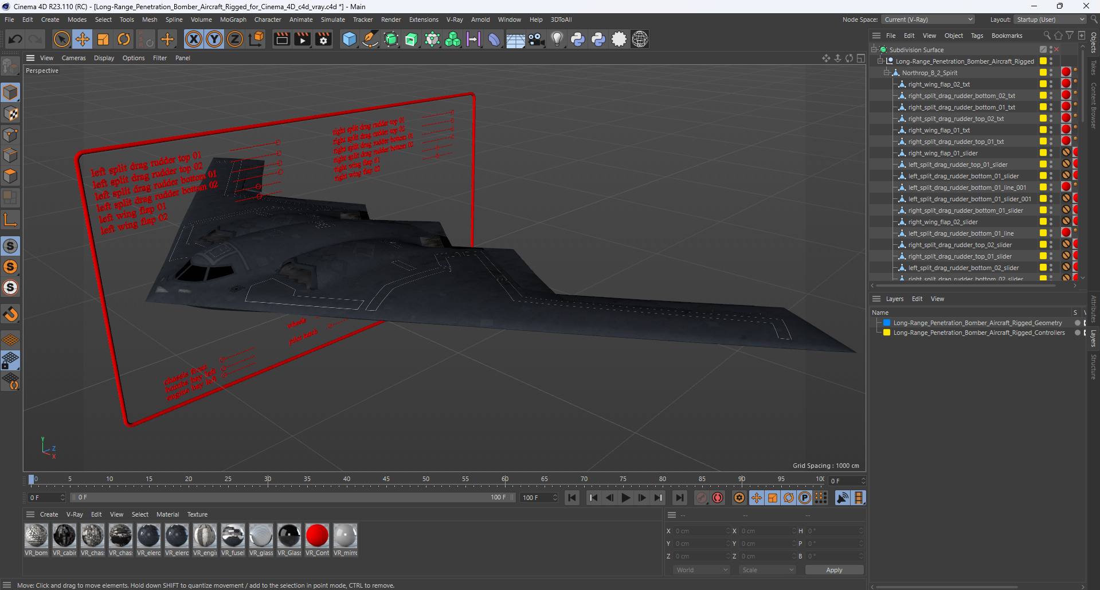Viewport: 1100px width, 590px height.
Task: Activate the Scale tool in top toolbar
Action: pos(103,39)
